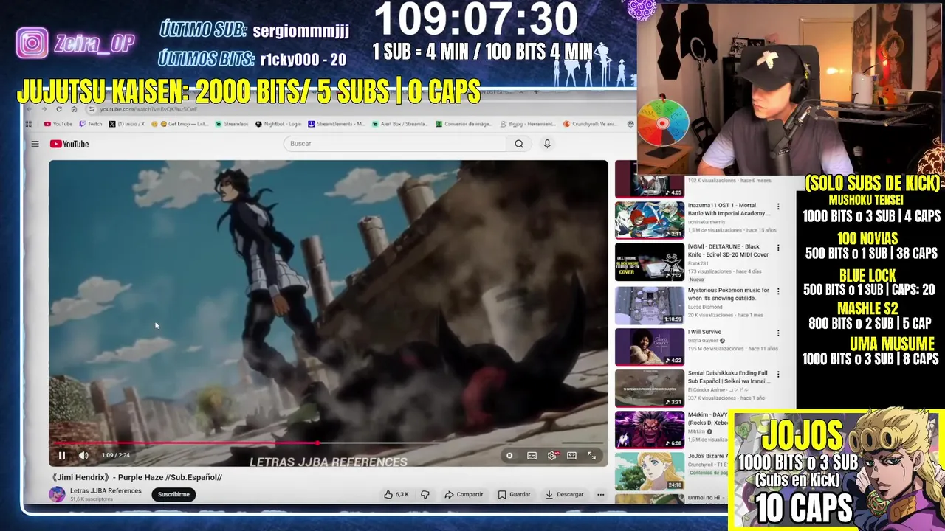The image size is (945, 531).
Task: Click the search magnifier button
Action: 519,144
